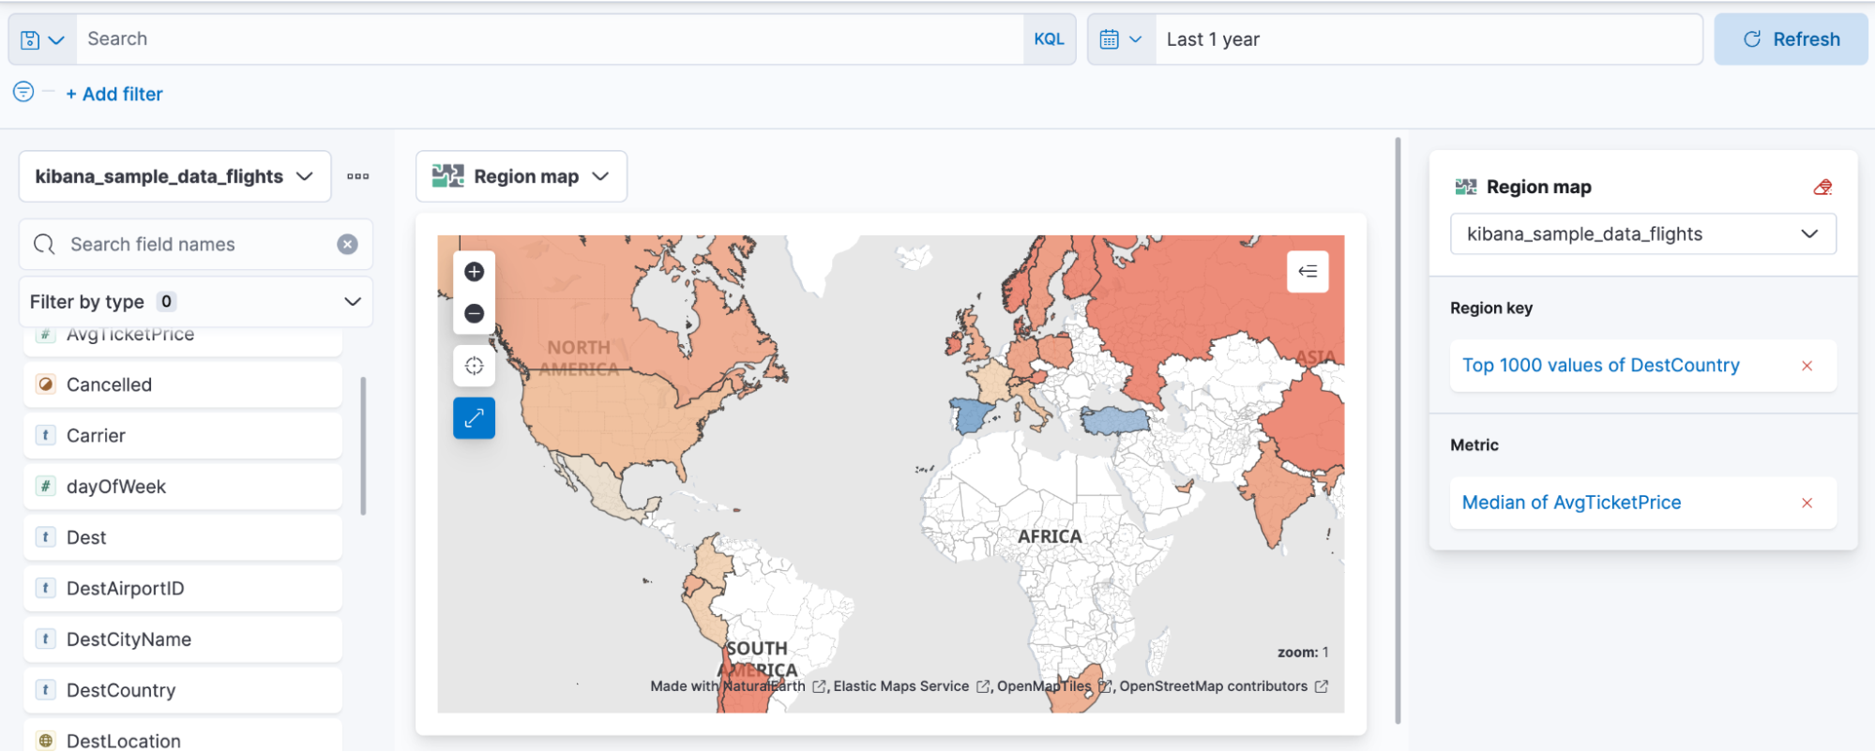The image size is (1875, 752).
Task: Remove the Median of AvgTicketPrice metric
Action: 1807,504
